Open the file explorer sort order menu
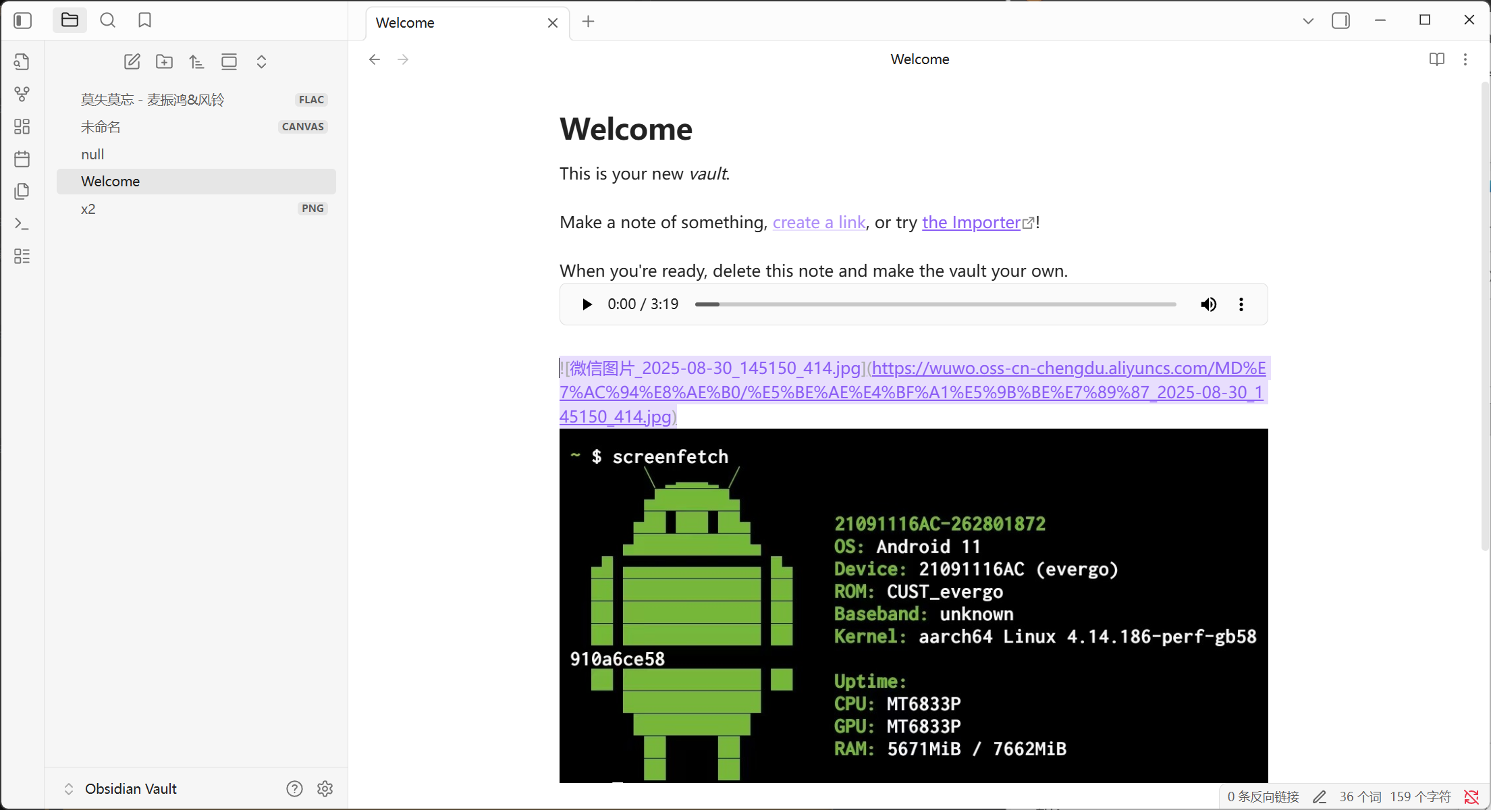1491x810 pixels. (x=196, y=61)
